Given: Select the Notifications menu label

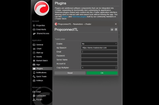Looking at the screenshot, I should point(41,73).
